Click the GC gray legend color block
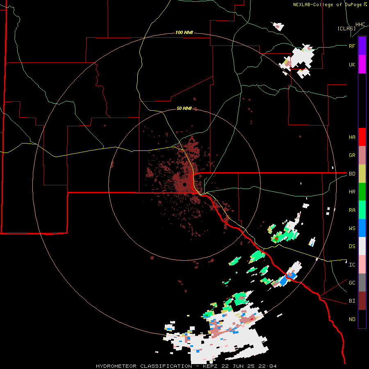The width and height of the screenshot is (369, 369). coord(362,282)
